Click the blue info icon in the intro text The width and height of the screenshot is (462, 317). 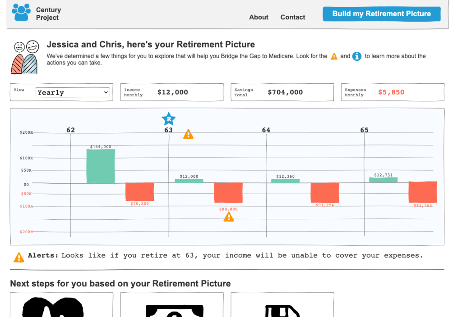pos(357,56)
